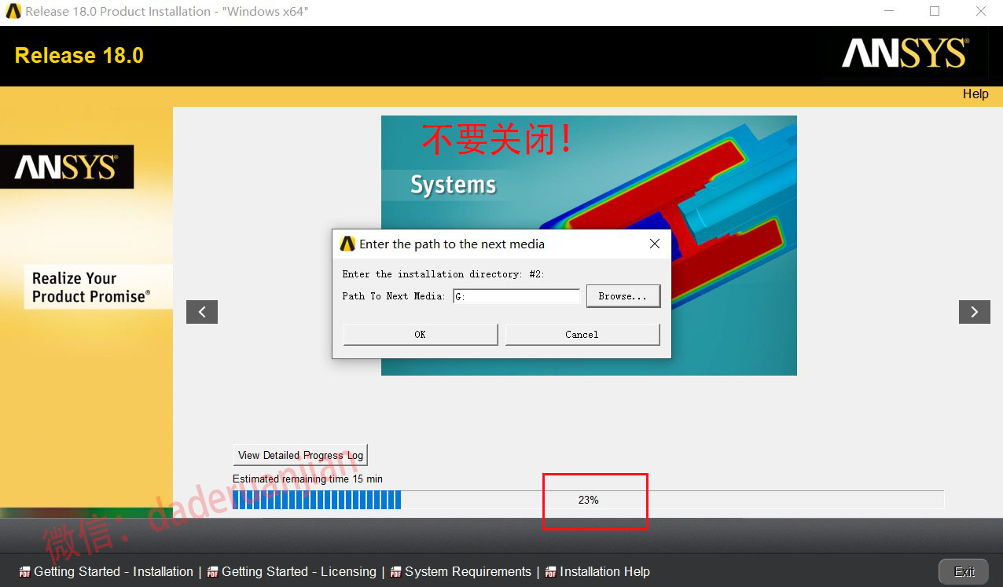
Task: Focus the Path To Next Media field
Action: 516,296
